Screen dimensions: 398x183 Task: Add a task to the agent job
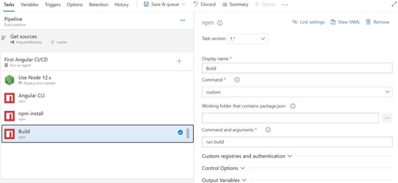point(179,61)
